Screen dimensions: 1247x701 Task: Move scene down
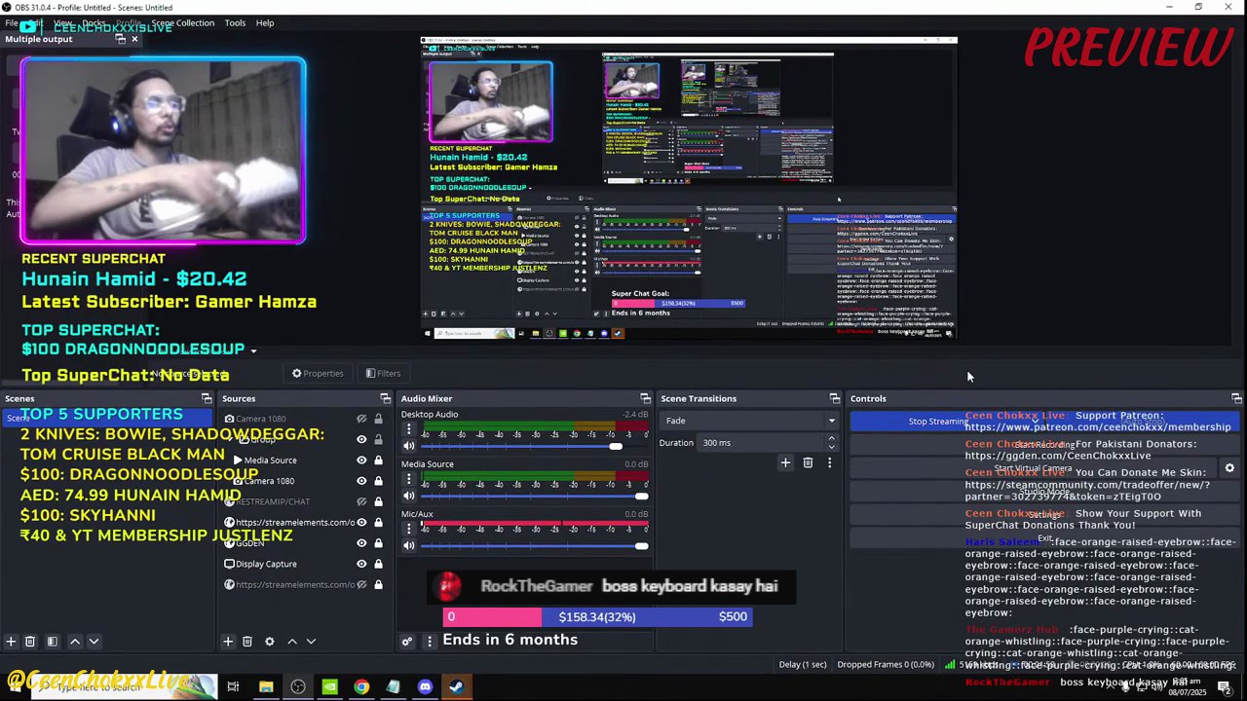click(x=94, y=642)
